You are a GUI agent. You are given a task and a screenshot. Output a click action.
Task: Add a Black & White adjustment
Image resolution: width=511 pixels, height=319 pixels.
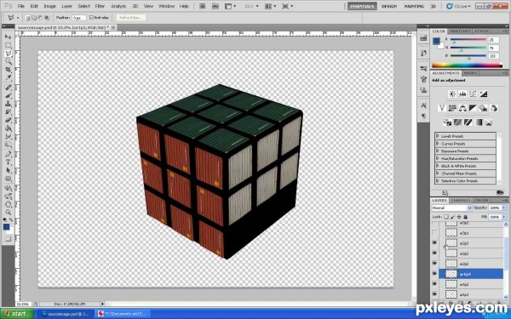(x=473, y=108)
